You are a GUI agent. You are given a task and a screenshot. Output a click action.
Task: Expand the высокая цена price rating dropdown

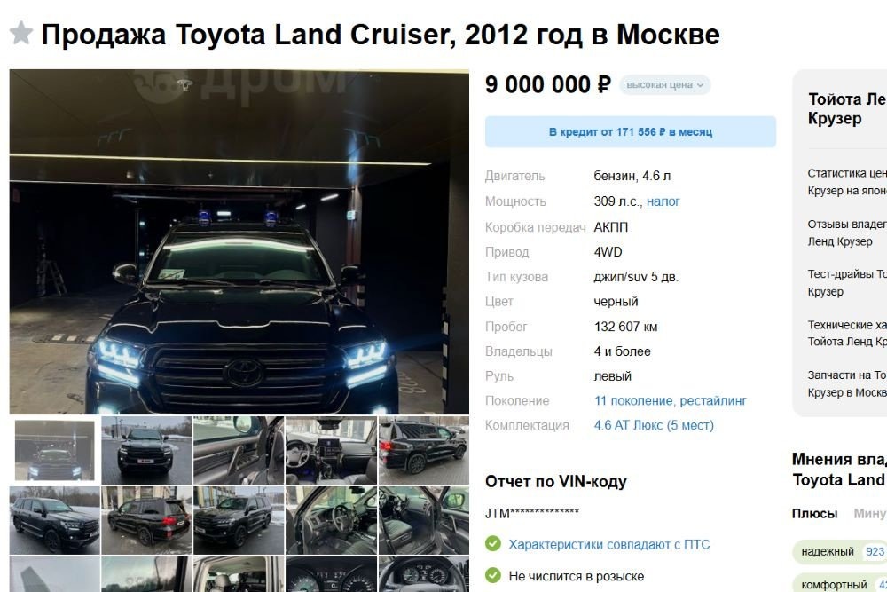coord(665,85)
